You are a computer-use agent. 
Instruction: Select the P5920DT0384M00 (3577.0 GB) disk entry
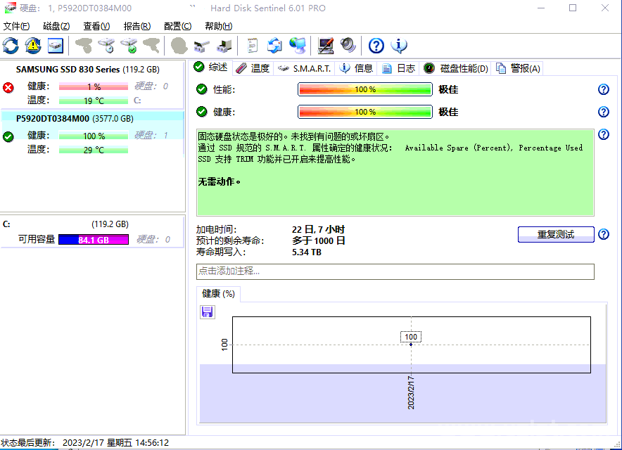point(92,134)
